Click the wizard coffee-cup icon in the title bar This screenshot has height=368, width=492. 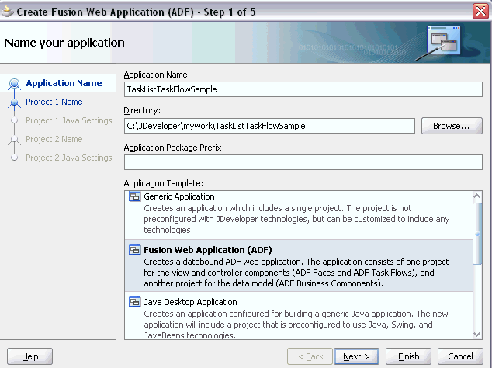[x=8, y=11]
